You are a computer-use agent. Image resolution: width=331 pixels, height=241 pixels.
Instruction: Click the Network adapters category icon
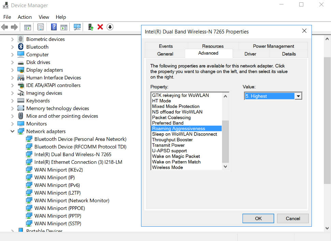21,131
